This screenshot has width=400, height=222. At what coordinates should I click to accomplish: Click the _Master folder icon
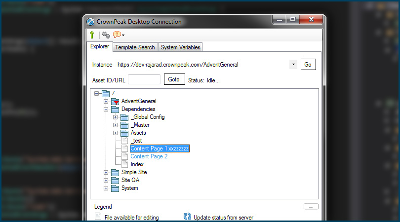[x=124, y=125]
